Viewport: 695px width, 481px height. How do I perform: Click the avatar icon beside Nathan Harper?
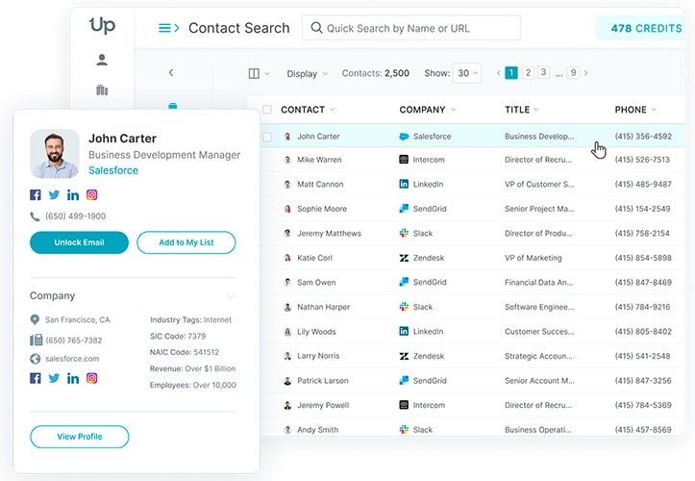click(287, 307)
